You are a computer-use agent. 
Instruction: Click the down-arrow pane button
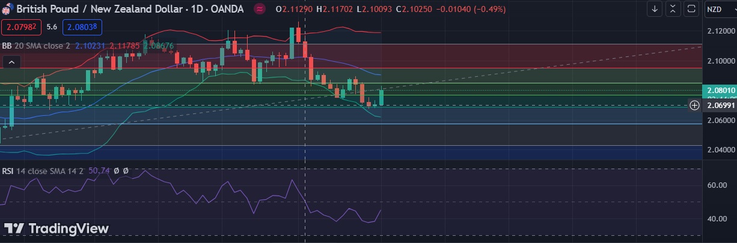click(x=655, y=9)
